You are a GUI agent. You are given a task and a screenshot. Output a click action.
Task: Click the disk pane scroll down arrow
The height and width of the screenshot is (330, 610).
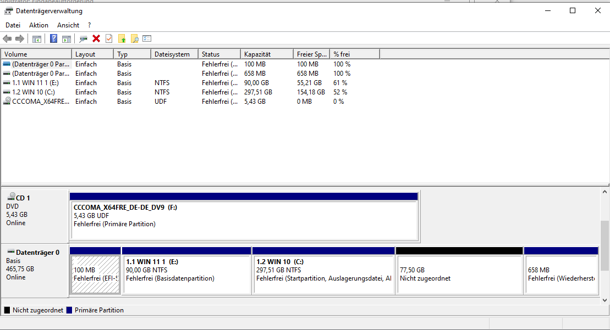[x=604, y=300]
